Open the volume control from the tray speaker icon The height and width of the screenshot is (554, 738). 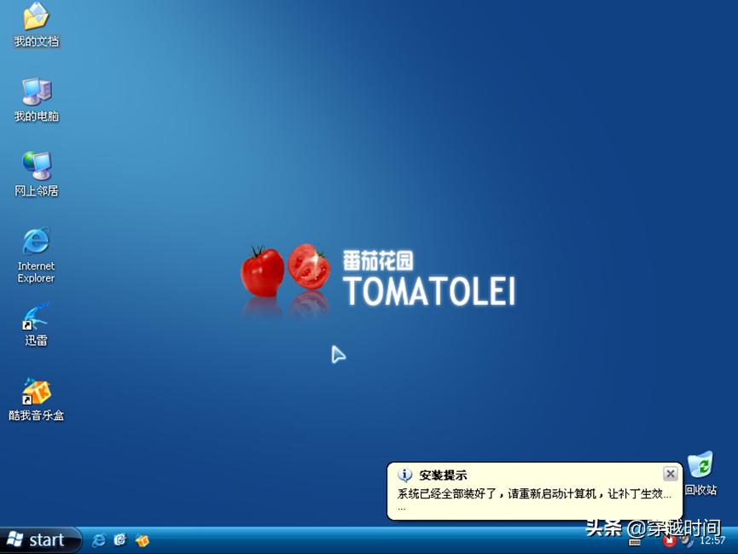coord(683,541)
